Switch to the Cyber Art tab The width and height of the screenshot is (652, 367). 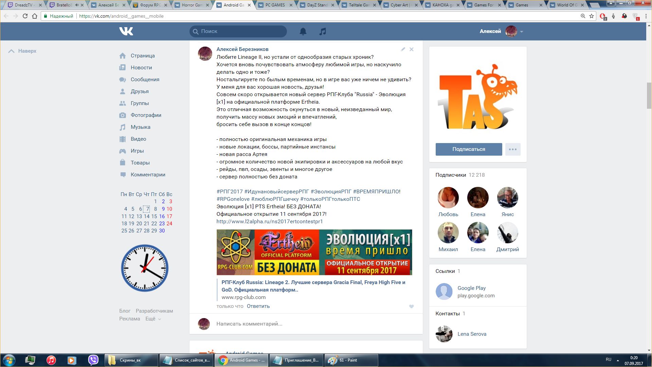[401, 5]
